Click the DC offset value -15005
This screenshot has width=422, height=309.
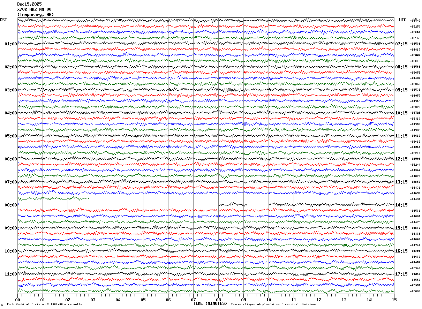[x=415, y=61]
